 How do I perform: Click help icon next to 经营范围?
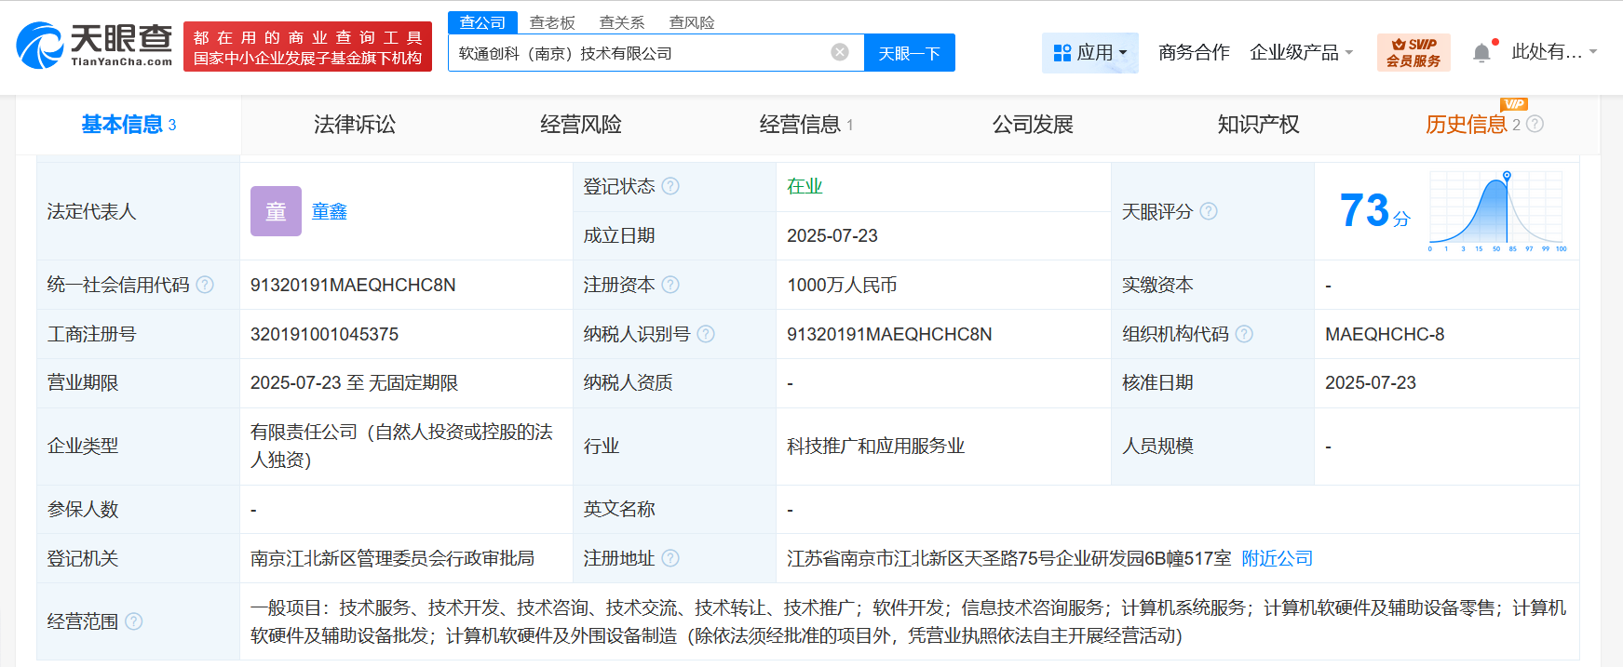coord(134,621)
